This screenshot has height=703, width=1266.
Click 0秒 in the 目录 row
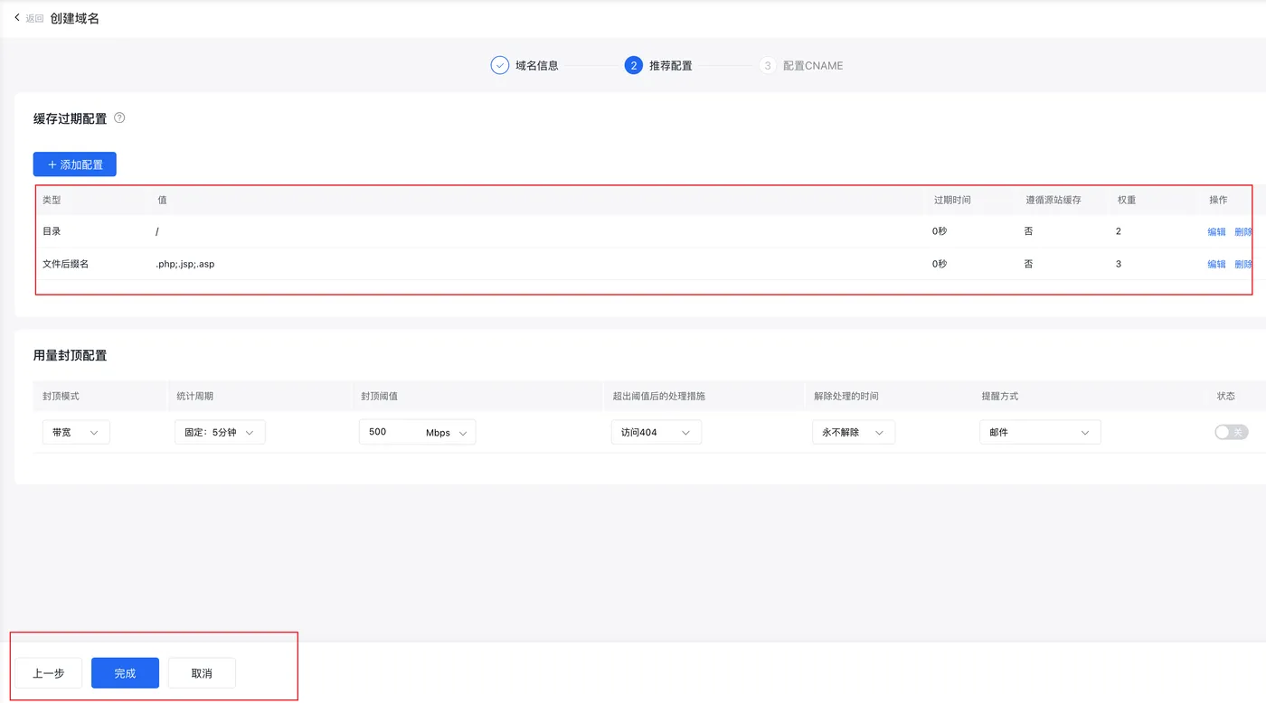click(940, 231)
